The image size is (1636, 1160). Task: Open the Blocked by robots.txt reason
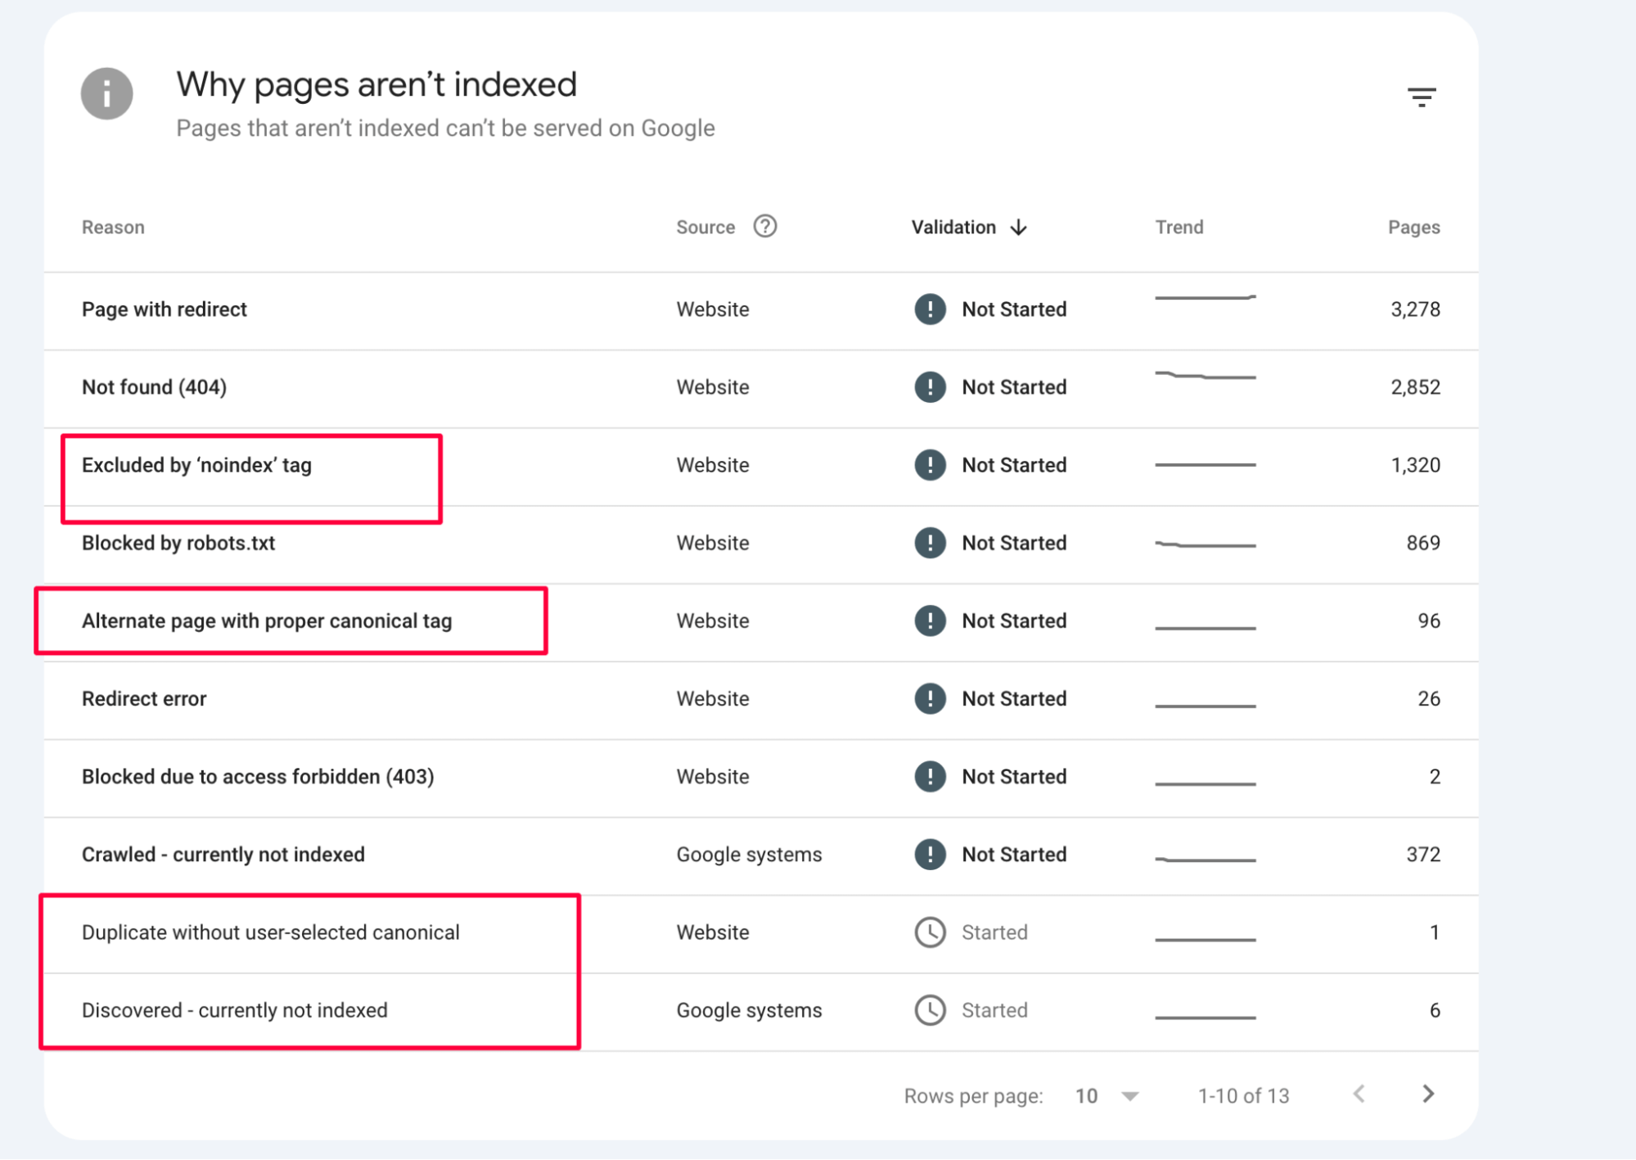point(178,543)
